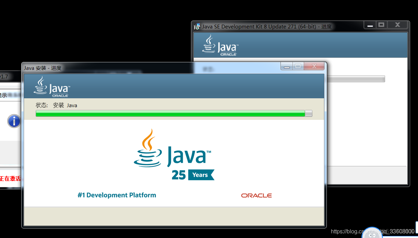Close the Java 安装 window

point(314,66)
